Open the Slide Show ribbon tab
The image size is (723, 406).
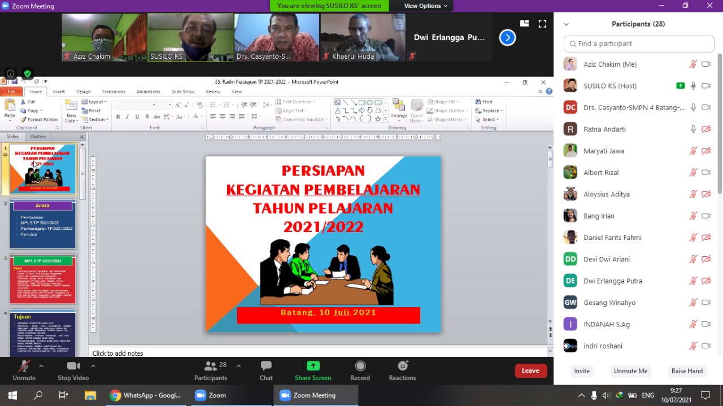182,91
